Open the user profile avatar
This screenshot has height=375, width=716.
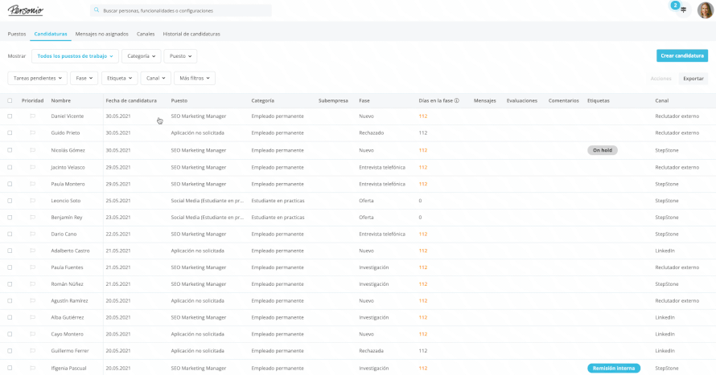[705, 10]
